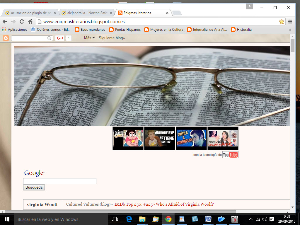The image size is (300, 225).
Task: Expand the Más dropdown menu
Action: pos(89,38)
